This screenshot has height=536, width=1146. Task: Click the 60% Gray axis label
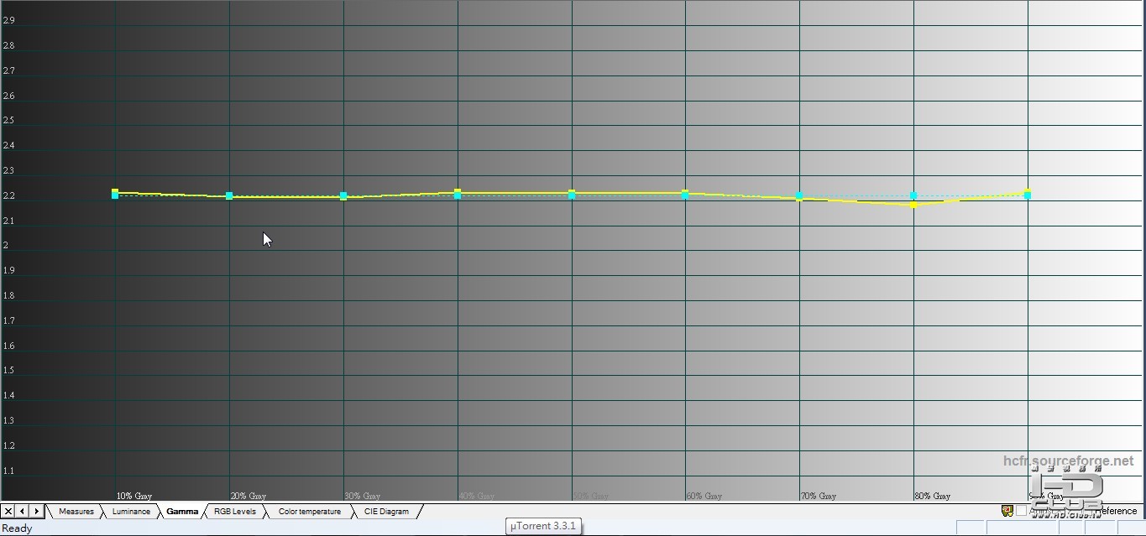pos(704,496)
